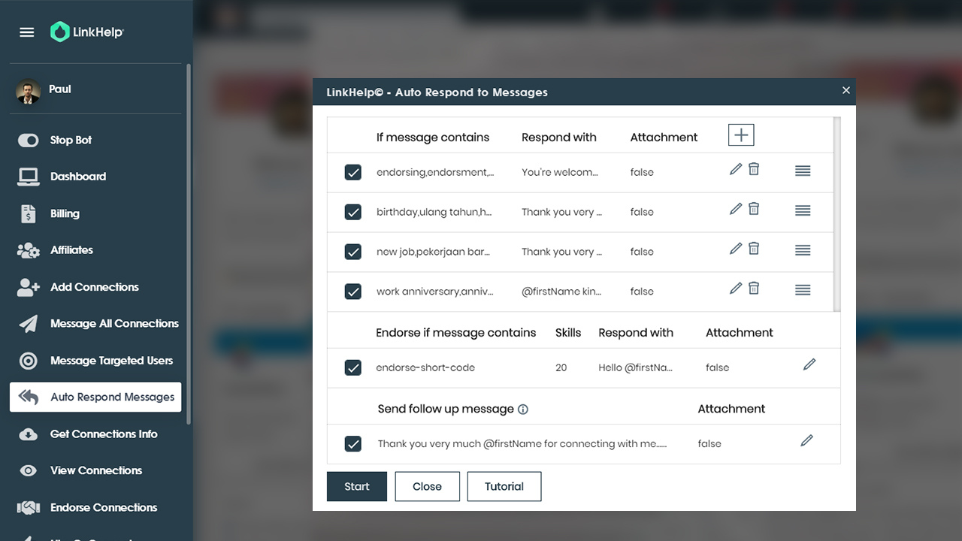The height and width of the screenshot is (541, 962).
Task: Uncheck the endorsing,endorsment rule checkbox
Action: tap(353, 172)
